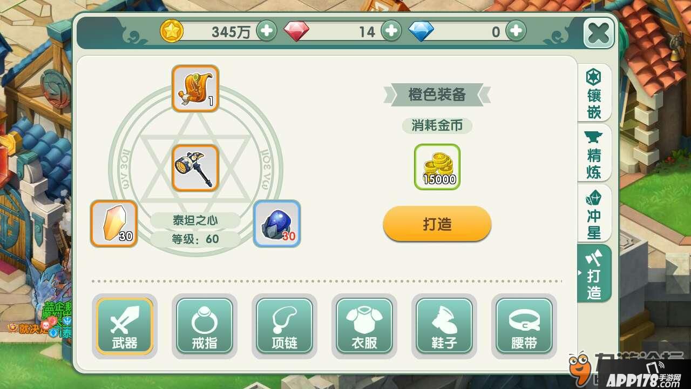Select the 项链 necklace category
The image size is (691, 389).
tap(284, 326)
